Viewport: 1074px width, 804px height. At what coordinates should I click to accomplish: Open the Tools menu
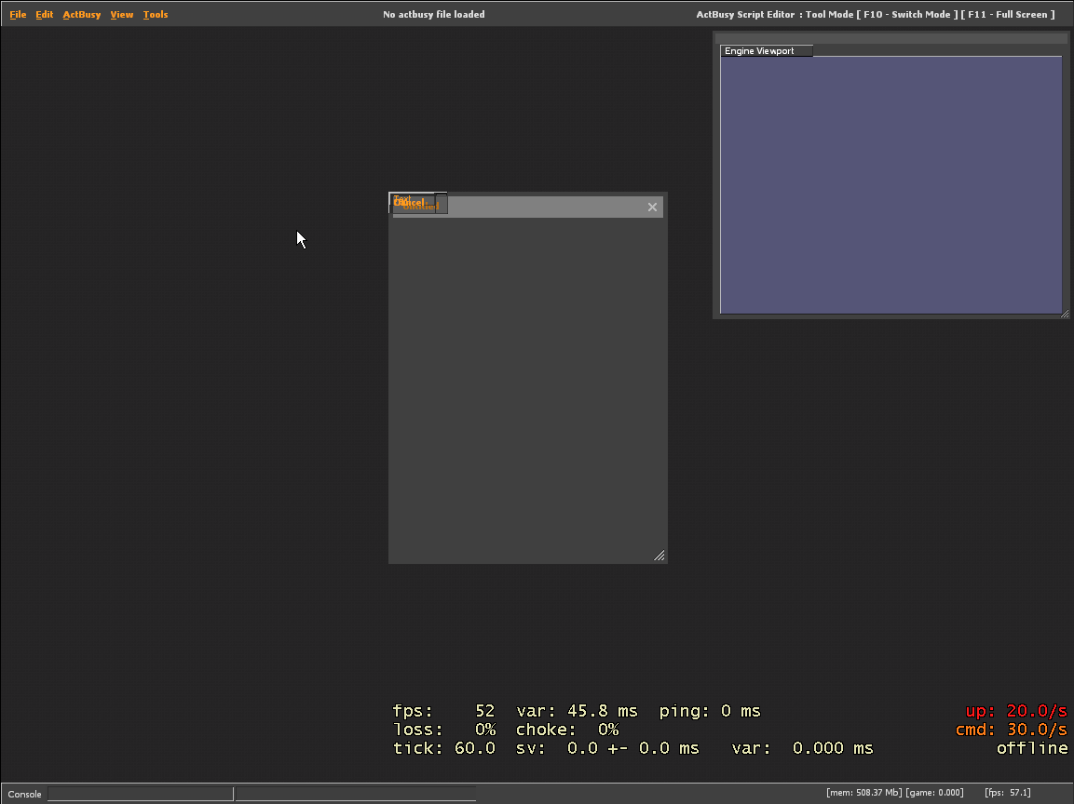155,14
